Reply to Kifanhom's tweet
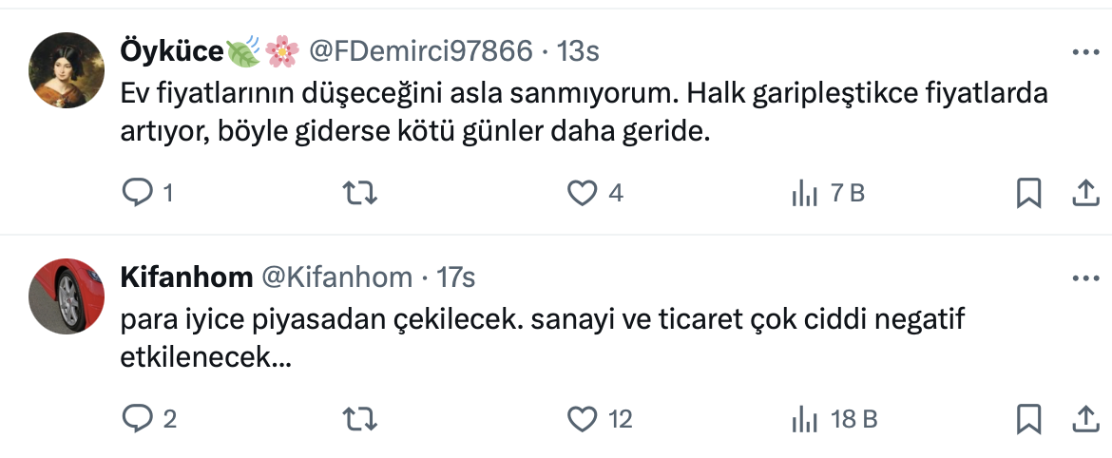The image size is (1112, 458). 139,418
